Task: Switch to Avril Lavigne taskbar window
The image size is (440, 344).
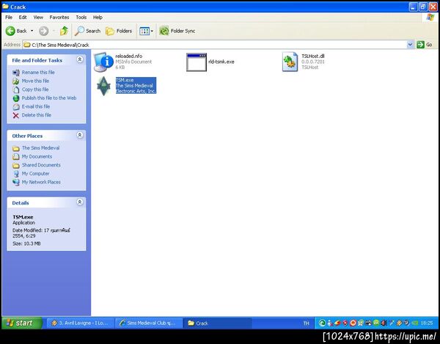Action: coord(80,323)
